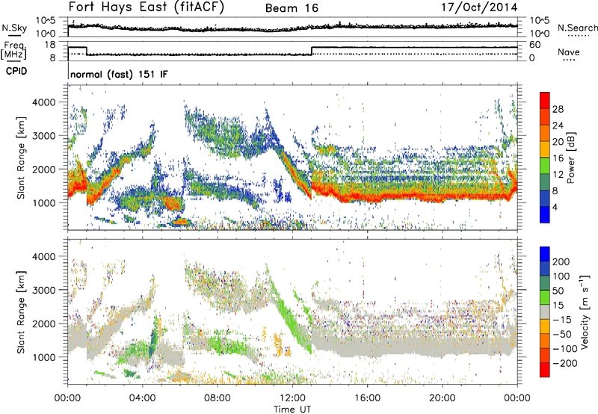
Task: Select the frequency step trace in Freq panel
Action: click(292, 51)
